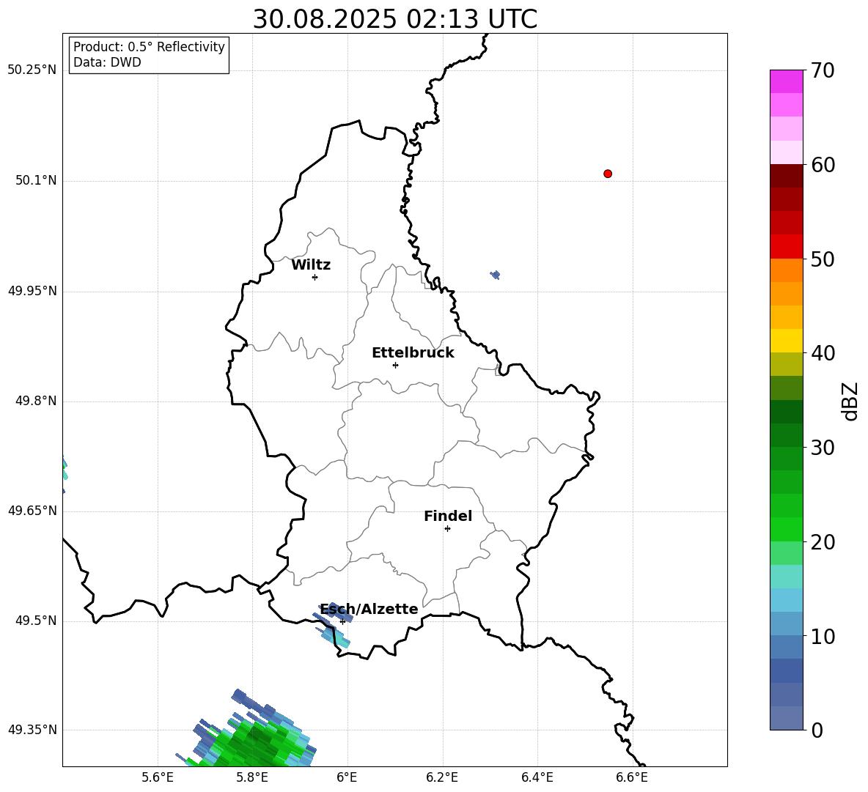
Task: Click the latitude label 49.65°N
Action: (x=32, y=511)
